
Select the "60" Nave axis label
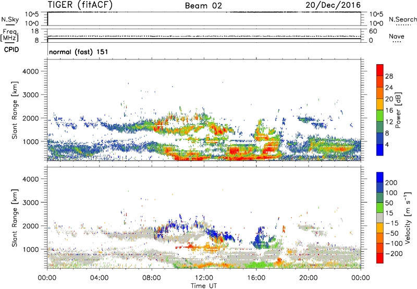tap(373, 31)
